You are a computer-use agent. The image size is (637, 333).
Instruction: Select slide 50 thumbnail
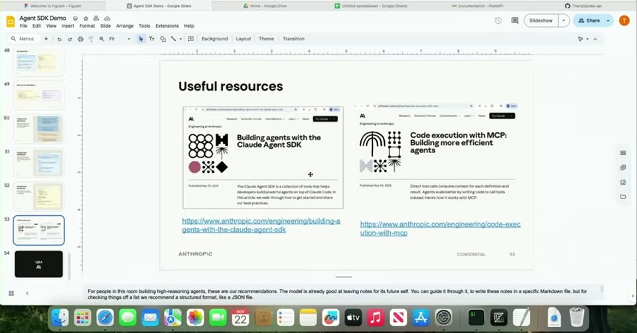click(39, 129)
